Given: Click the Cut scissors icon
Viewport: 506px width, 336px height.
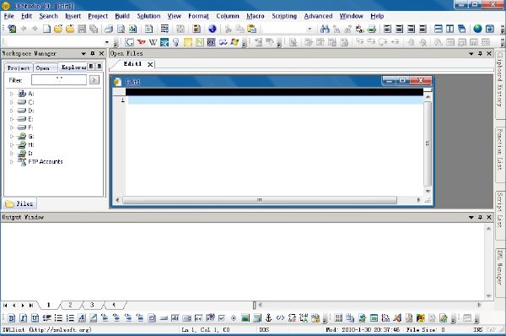Looking at the screenshot, I should point(229,29).
